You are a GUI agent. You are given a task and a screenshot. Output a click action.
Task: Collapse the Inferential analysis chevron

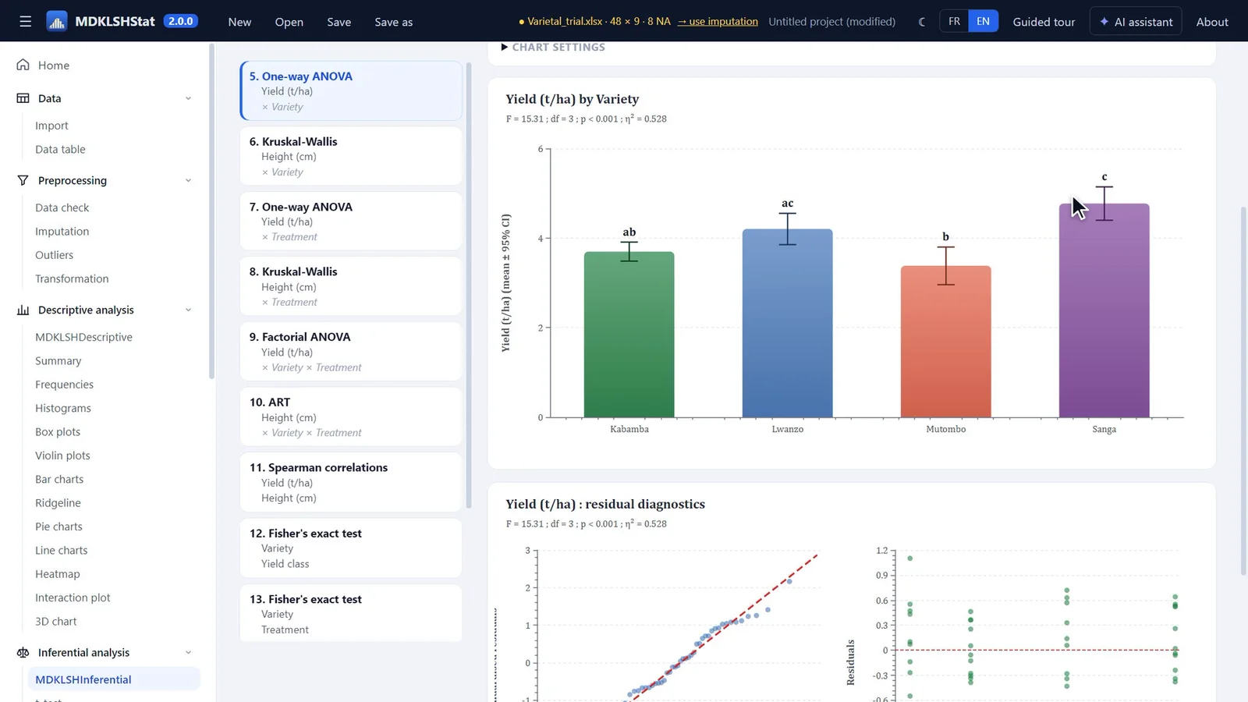point(188,652)
